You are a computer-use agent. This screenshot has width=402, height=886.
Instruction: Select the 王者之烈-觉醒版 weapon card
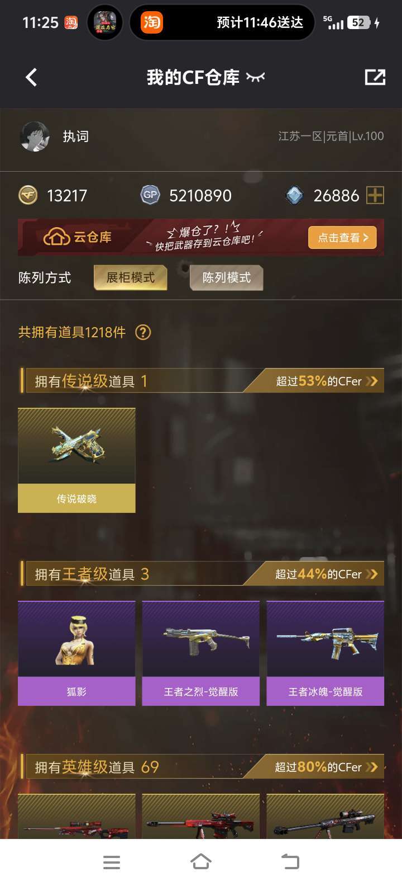(201, 653)
